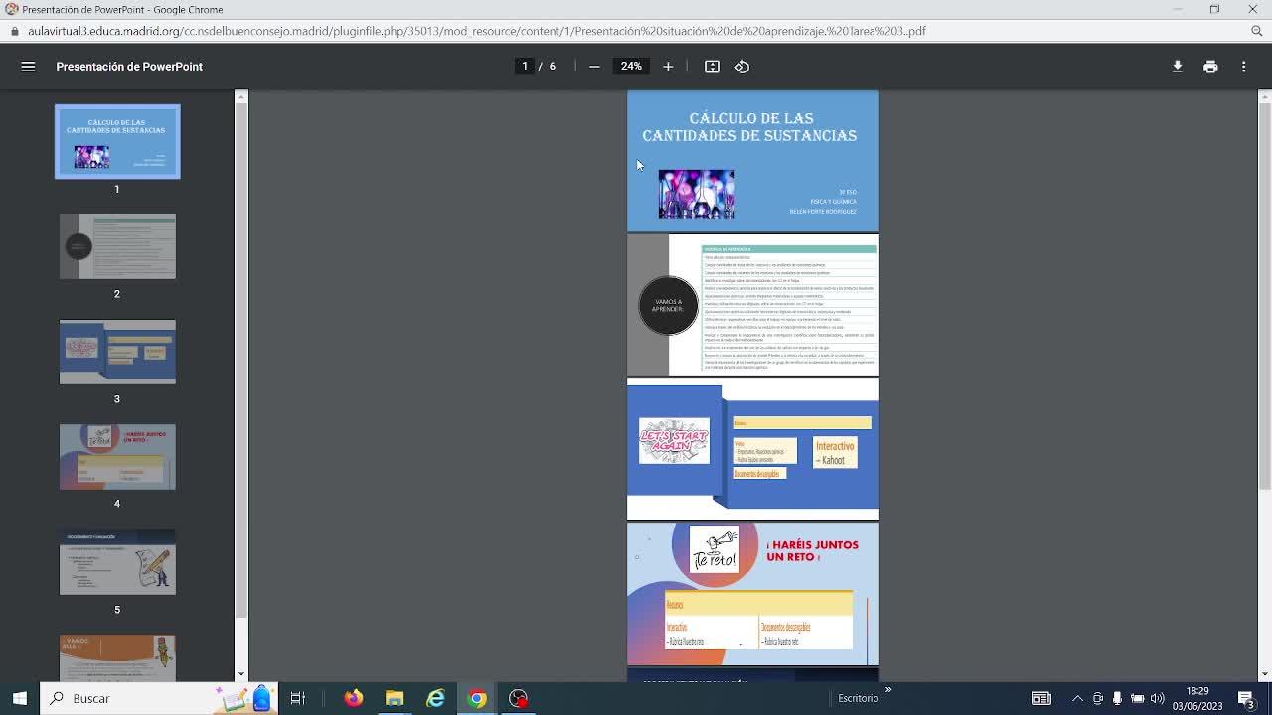1272x715 pixels.
Task: Click the document scroll down arrow
Action: coord(1264,674)
